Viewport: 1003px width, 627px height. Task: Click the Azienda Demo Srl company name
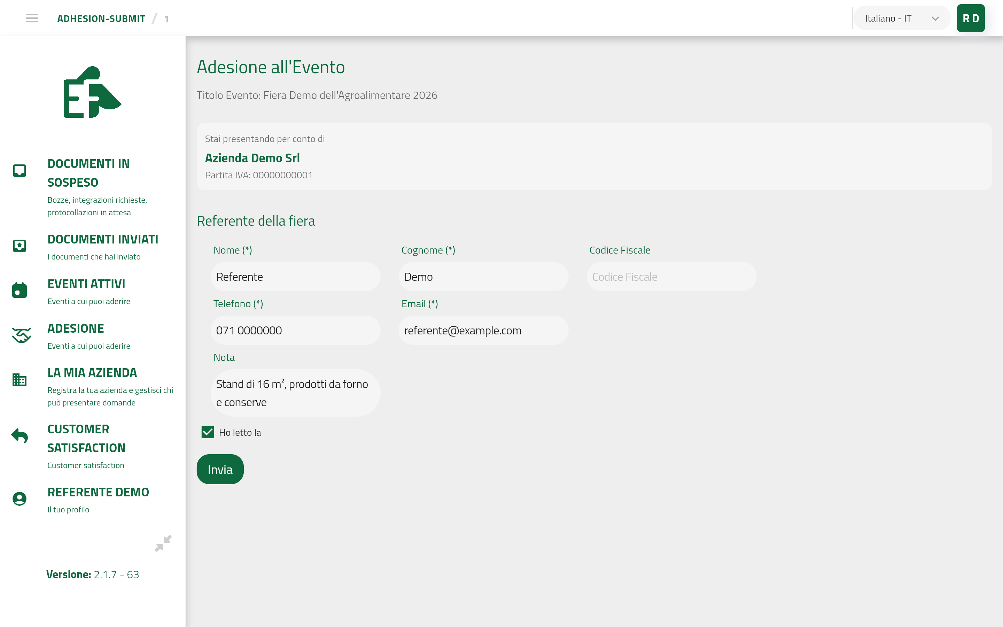coord(252,158)
